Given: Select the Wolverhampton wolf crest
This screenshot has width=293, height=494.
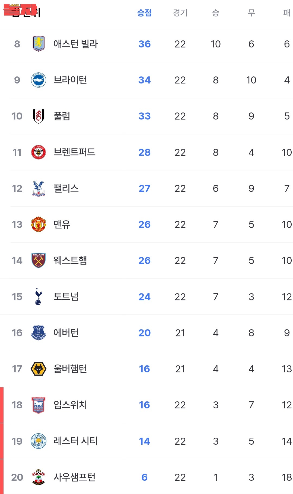Looking at the screenshot, I should click(x=39, y=369).
